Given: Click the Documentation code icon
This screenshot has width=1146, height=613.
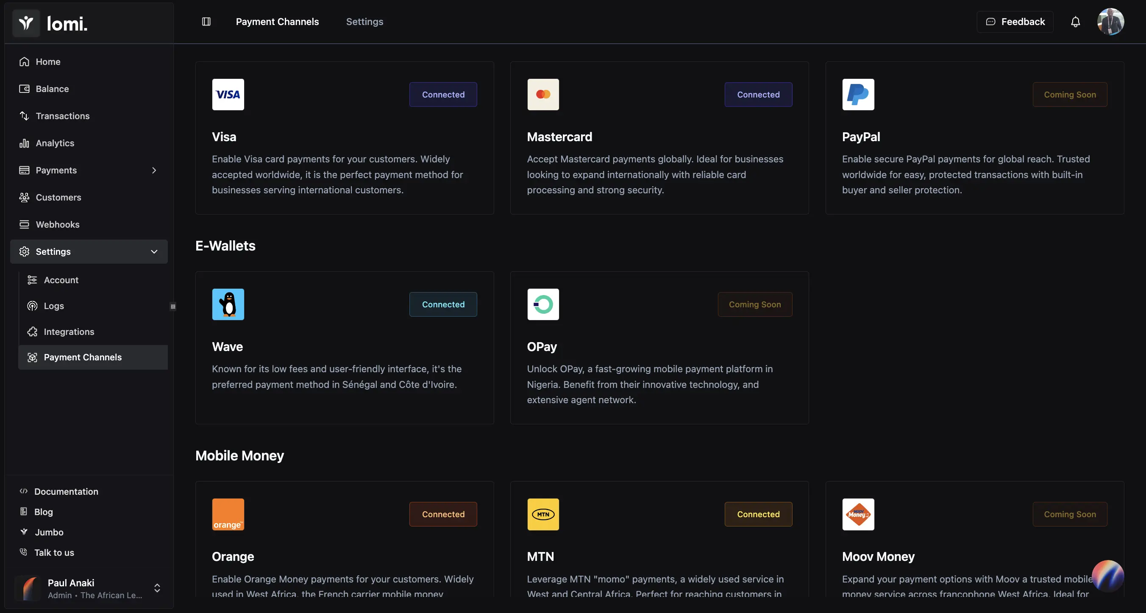Looking at the screenshot, I should pos(24,490).
